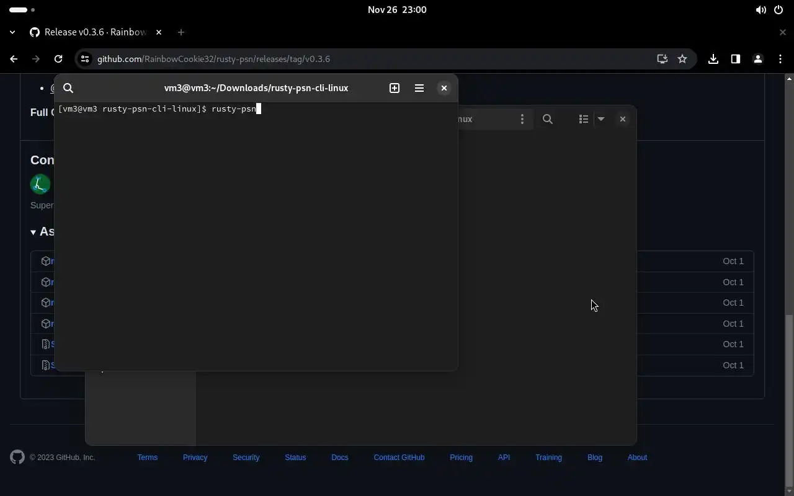The width and height of the screenshot is (794, 496).
Task: Click the page vertical scrollbar thumb
Action: [x=789, y=401]
